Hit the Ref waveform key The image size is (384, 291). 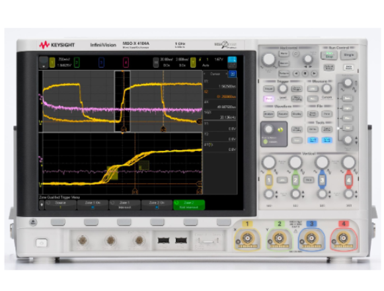348,128
